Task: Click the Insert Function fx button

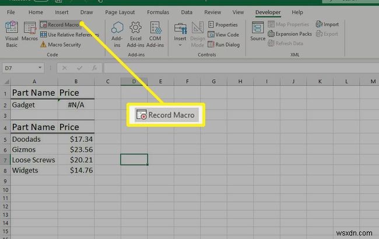Action: click(94, 68)
